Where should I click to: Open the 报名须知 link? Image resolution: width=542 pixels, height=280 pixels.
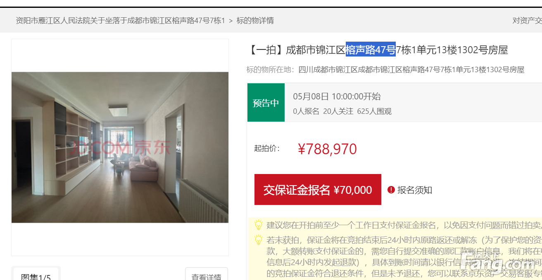point(414,190)
